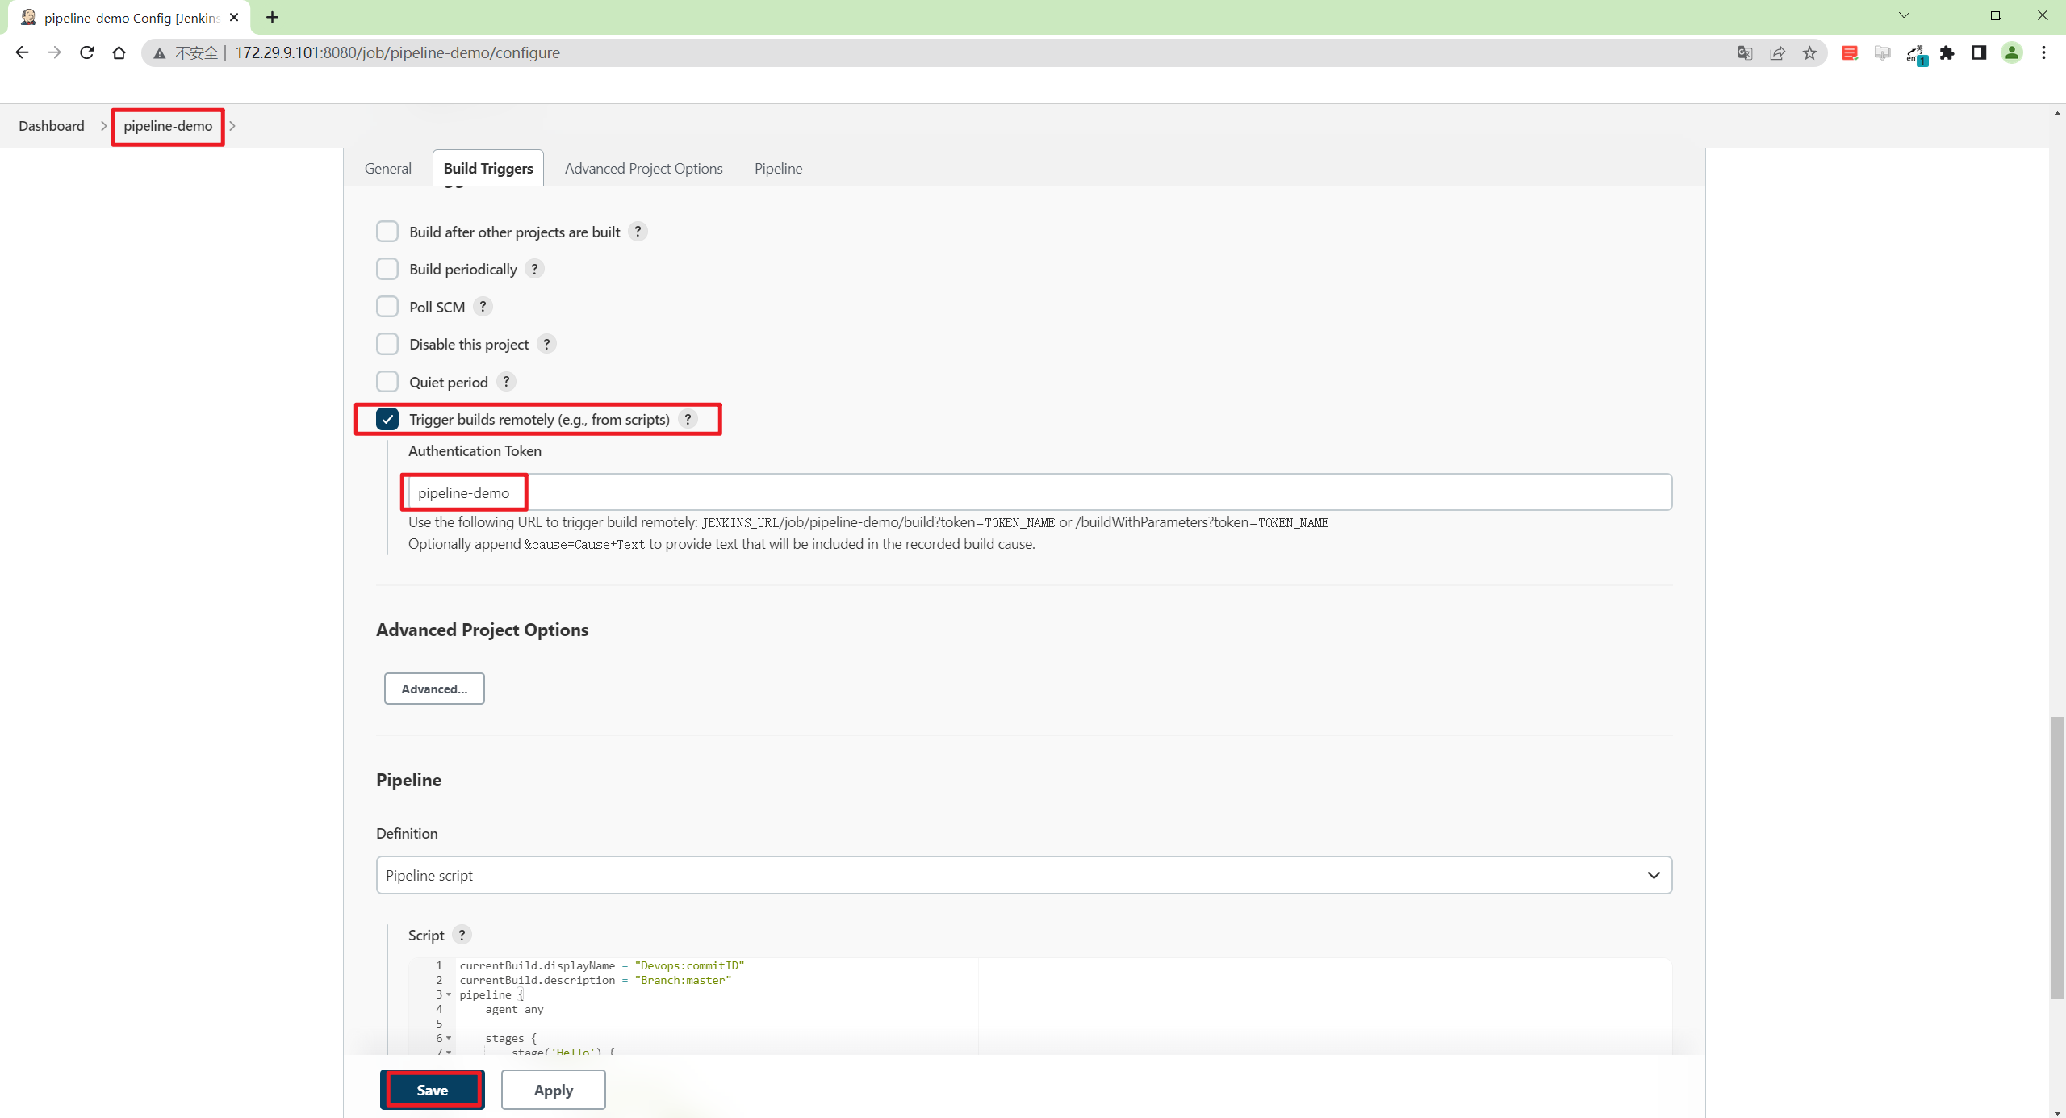Screen dimensions: 2066x1118
Task: Click the gray extension icon
Action: click(x=1882, y=53)
